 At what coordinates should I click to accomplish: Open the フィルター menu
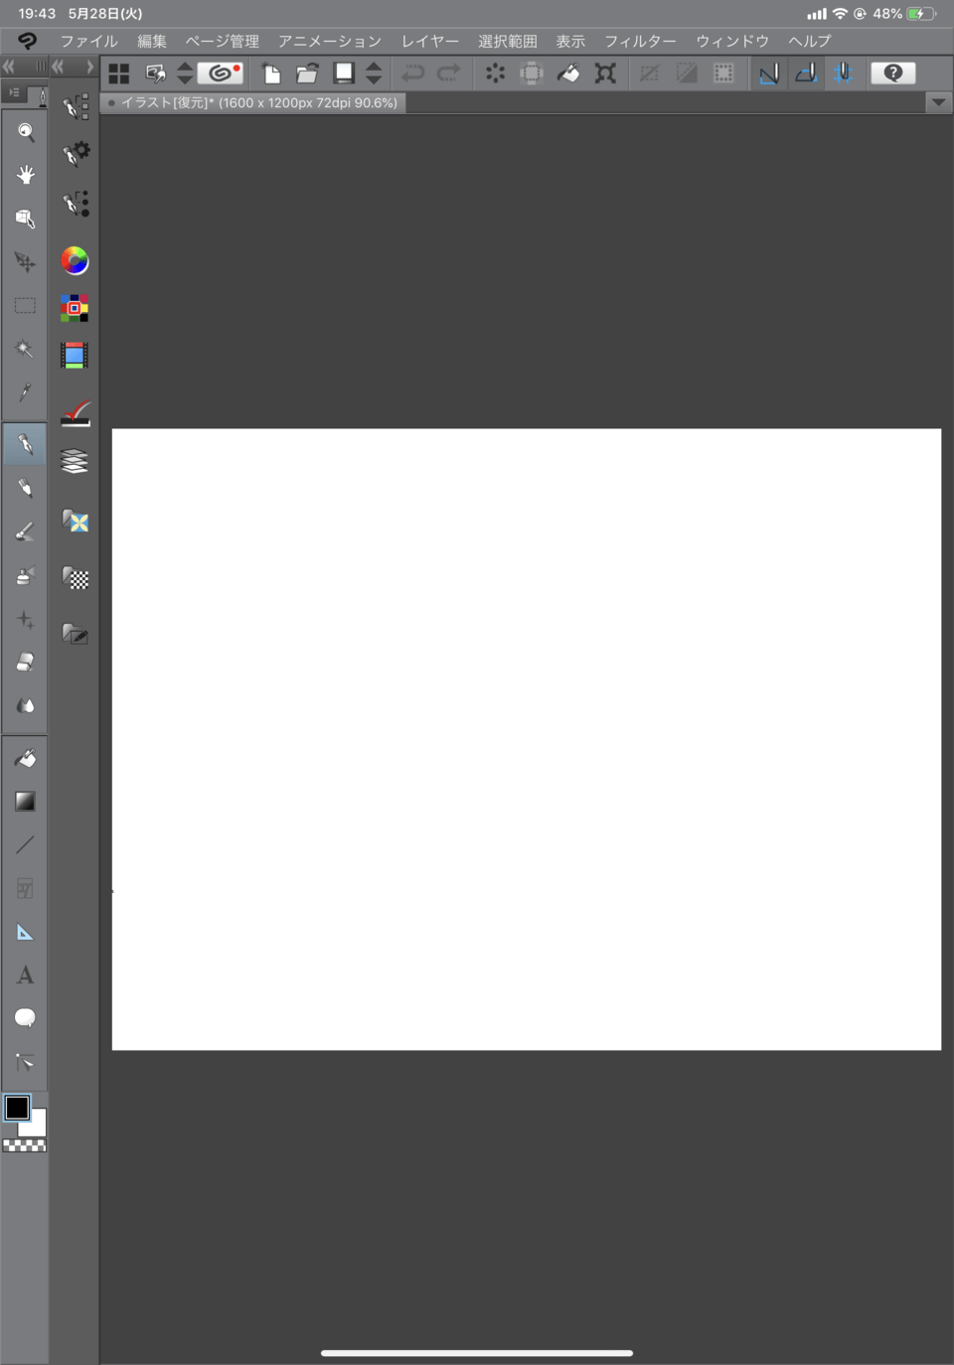[x=640, y=41]
